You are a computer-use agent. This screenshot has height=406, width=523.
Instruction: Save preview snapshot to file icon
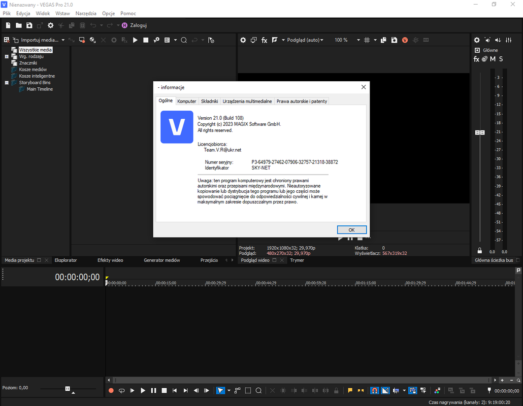tap(394, 40)
